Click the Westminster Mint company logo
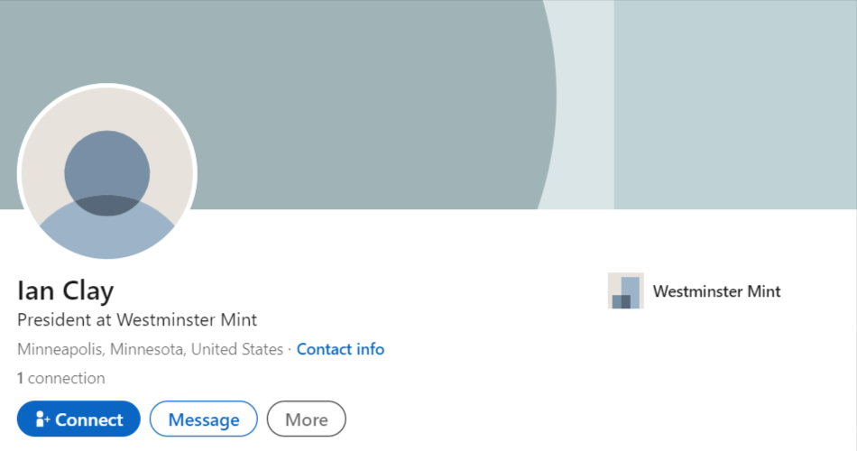Image resolution: width=857 pixels, height=451 pixels. click(626, 290)
